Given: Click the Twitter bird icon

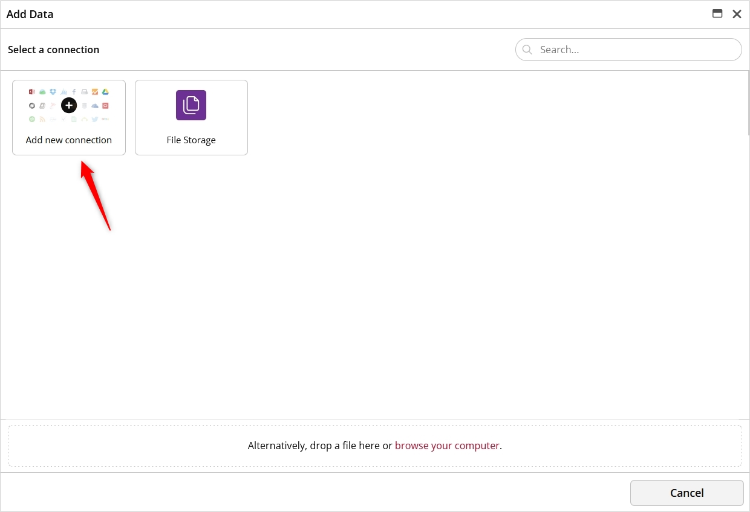Looking at the screenshot, I should click(95, 120).
